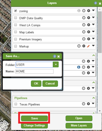Open Premium Imagery dropdown arrow
102x131 pixels.
coord(93,39)
